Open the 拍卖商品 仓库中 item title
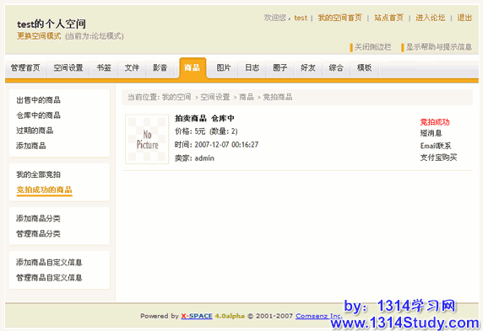483x331 pixels. [204, 118]
